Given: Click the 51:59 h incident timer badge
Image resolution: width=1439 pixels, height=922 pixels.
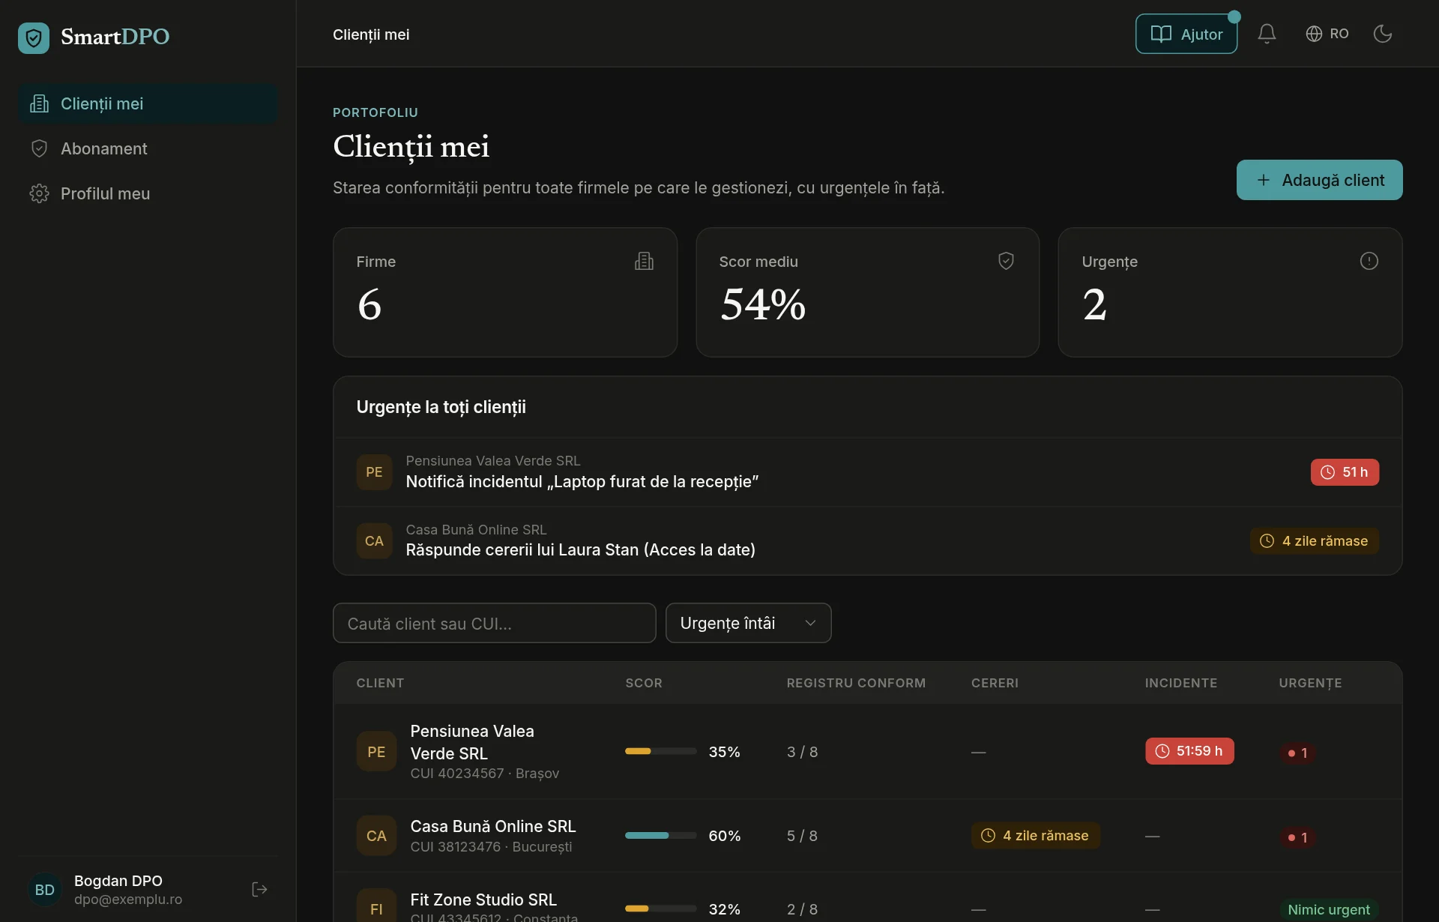Looking at the screenshot, I should pyautogui.click(x=1189, y=751).
